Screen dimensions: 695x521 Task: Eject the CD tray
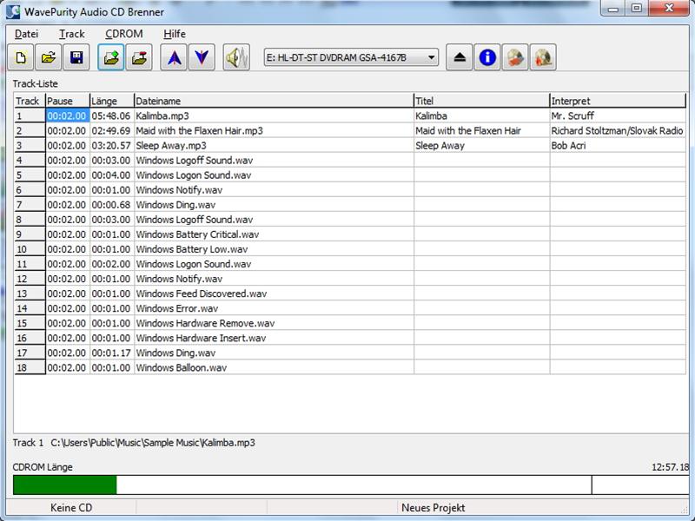pos(460,57)
